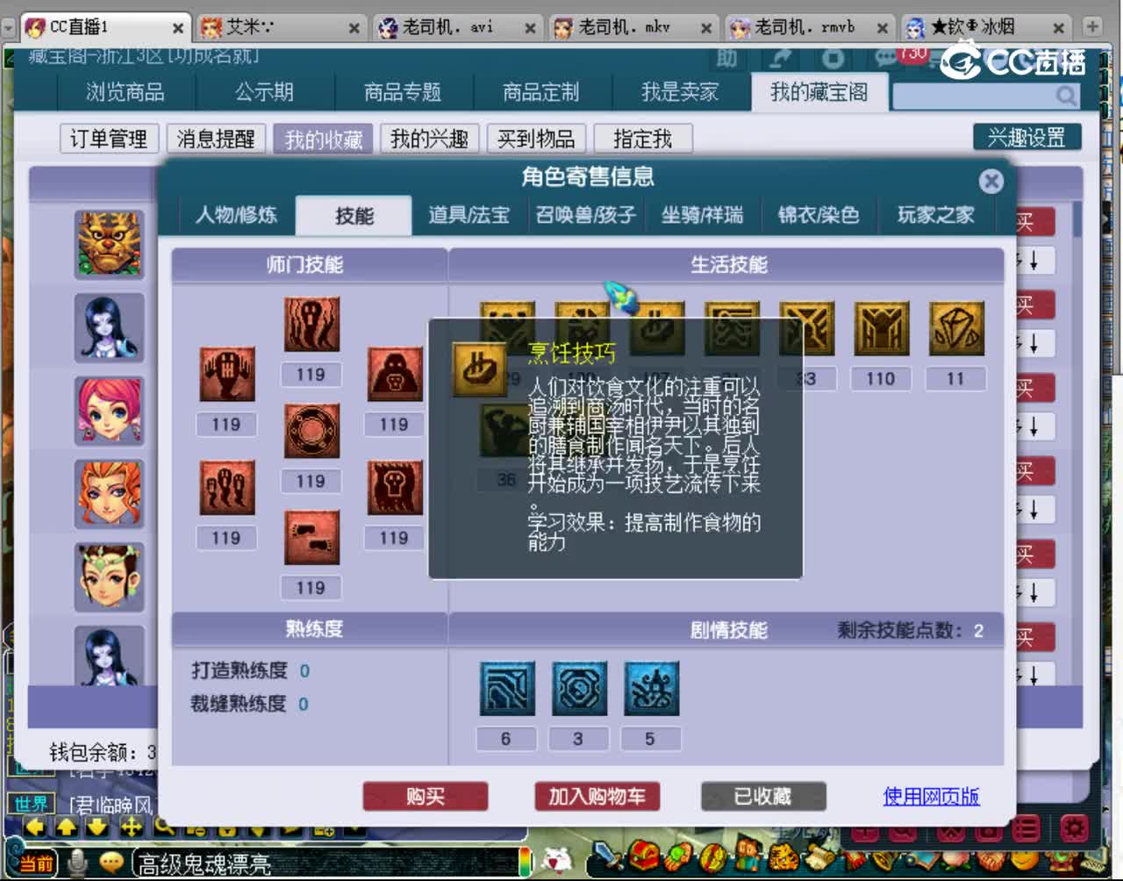Click the gem life skill icon, level 11

tap(956, 329)
